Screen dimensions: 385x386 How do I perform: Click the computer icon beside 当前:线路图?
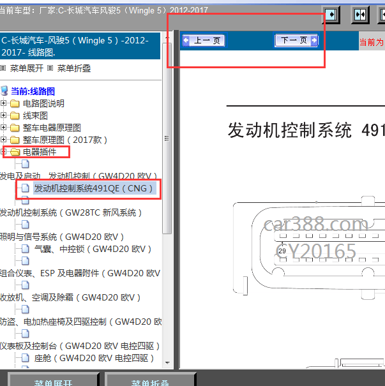click(x=4, y=91)
